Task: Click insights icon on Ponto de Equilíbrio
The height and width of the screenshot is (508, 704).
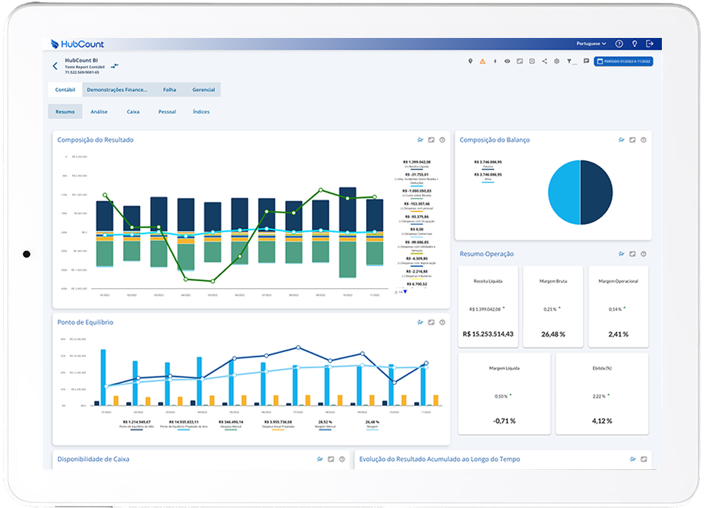Action: tap(420, 322)
